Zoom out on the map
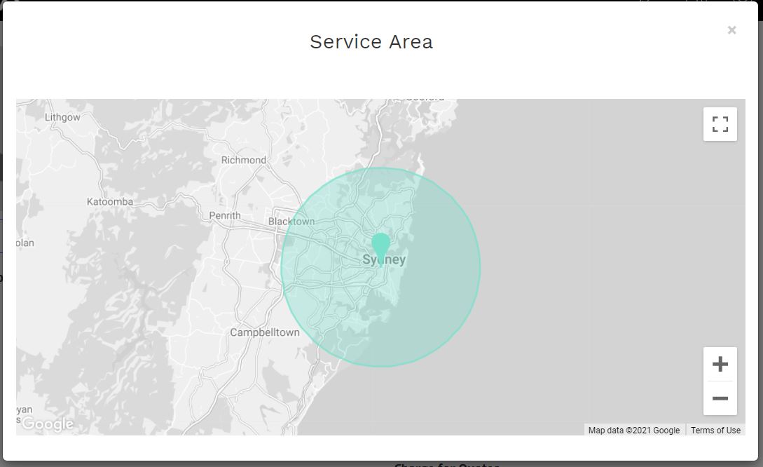The height and width of the screenshot is (467, 763). coord(720,398)
